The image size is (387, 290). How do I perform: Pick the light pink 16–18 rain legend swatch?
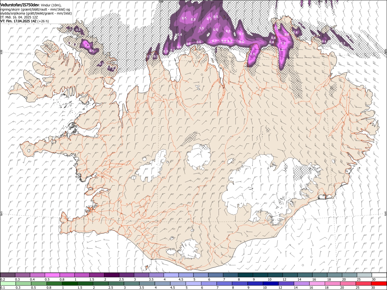[317, 283]
